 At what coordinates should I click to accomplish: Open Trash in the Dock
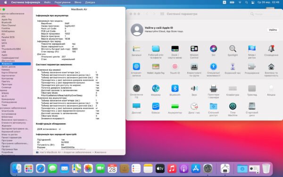click(x=266, y=169)
